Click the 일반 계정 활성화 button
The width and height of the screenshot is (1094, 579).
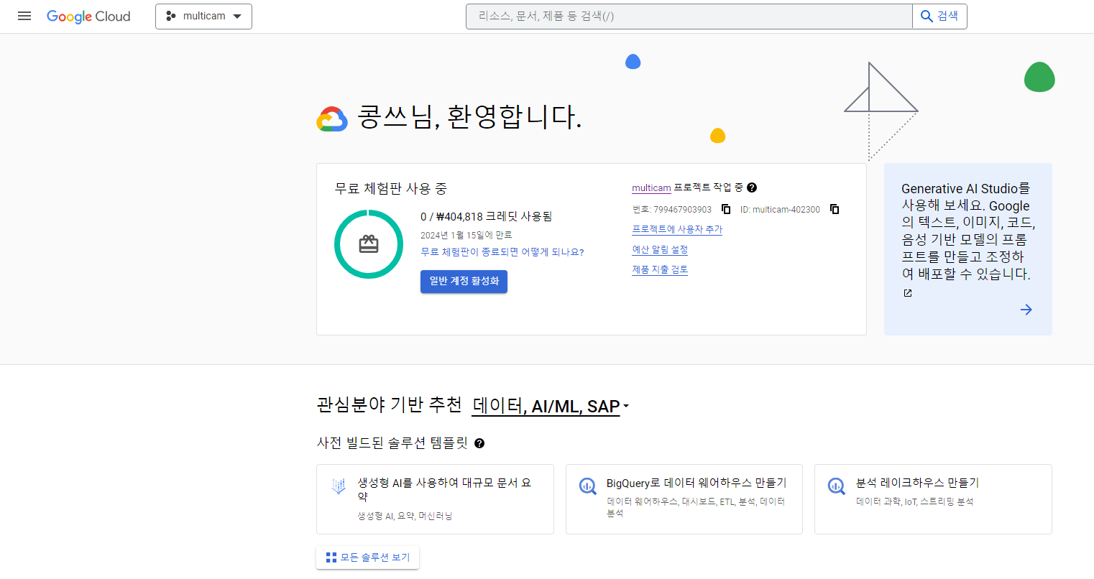click(x=464, y=282)
